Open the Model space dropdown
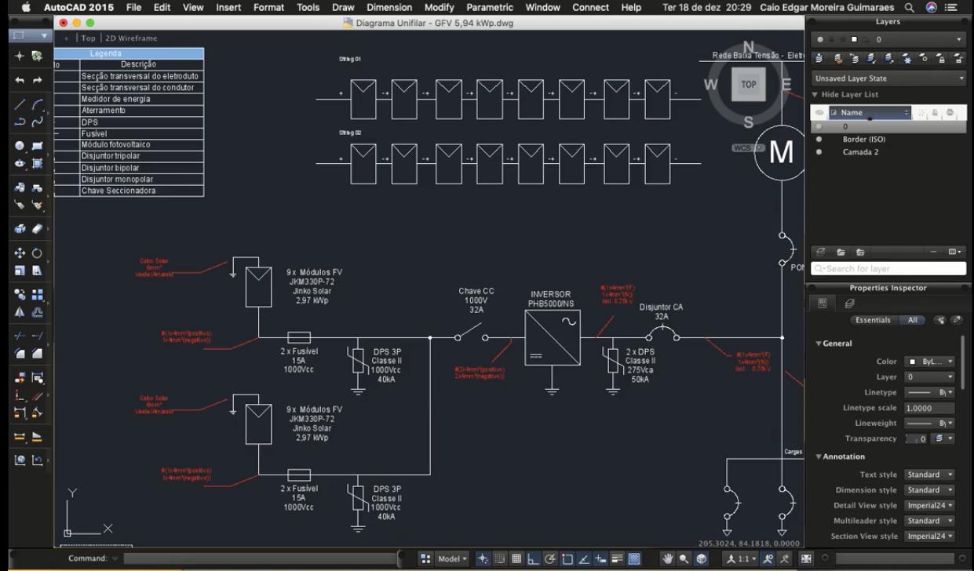 pos(451,558)
